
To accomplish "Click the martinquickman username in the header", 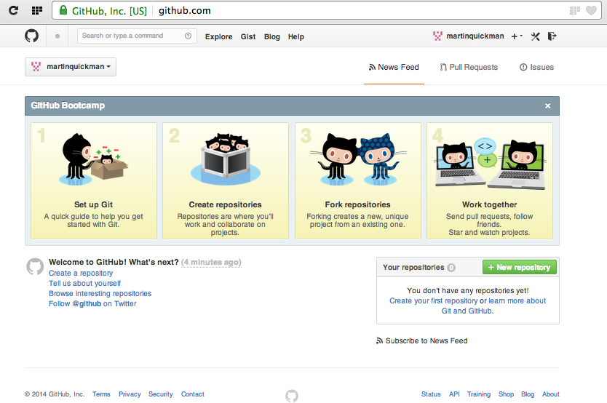I will tap(475, 36).
